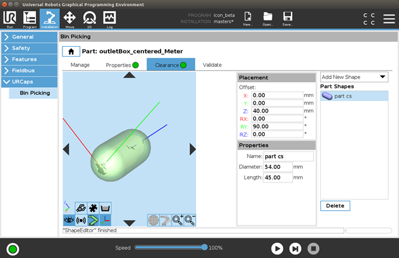
Task: Select the Clearance tab
Action: click(170, 65)
